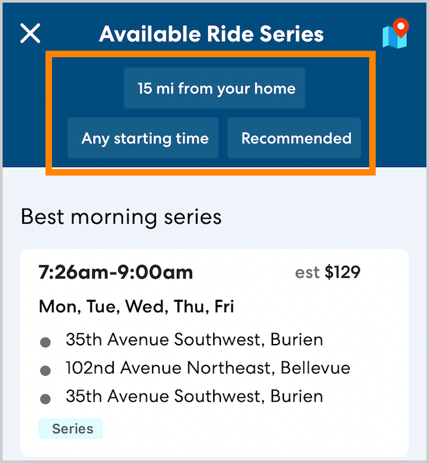Select the 102nd Avenue Northeast, Bellevue stop

(x=207, y=368)
